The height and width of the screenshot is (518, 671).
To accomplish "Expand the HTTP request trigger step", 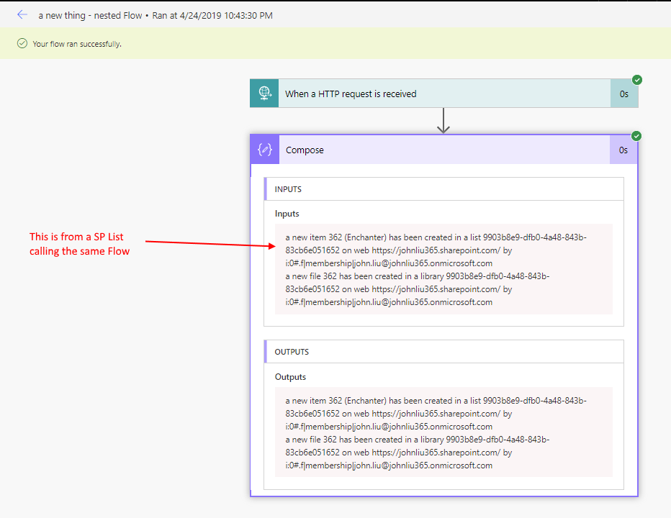I will [x=432, y=94].
